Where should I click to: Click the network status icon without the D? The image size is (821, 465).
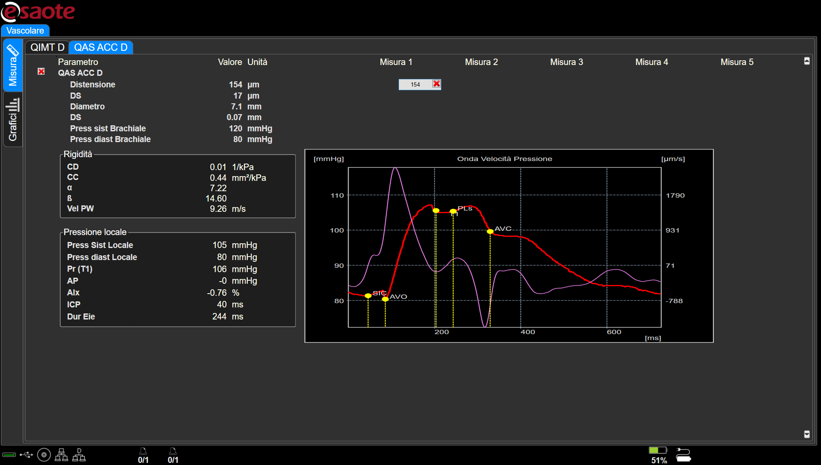point(61,455)
